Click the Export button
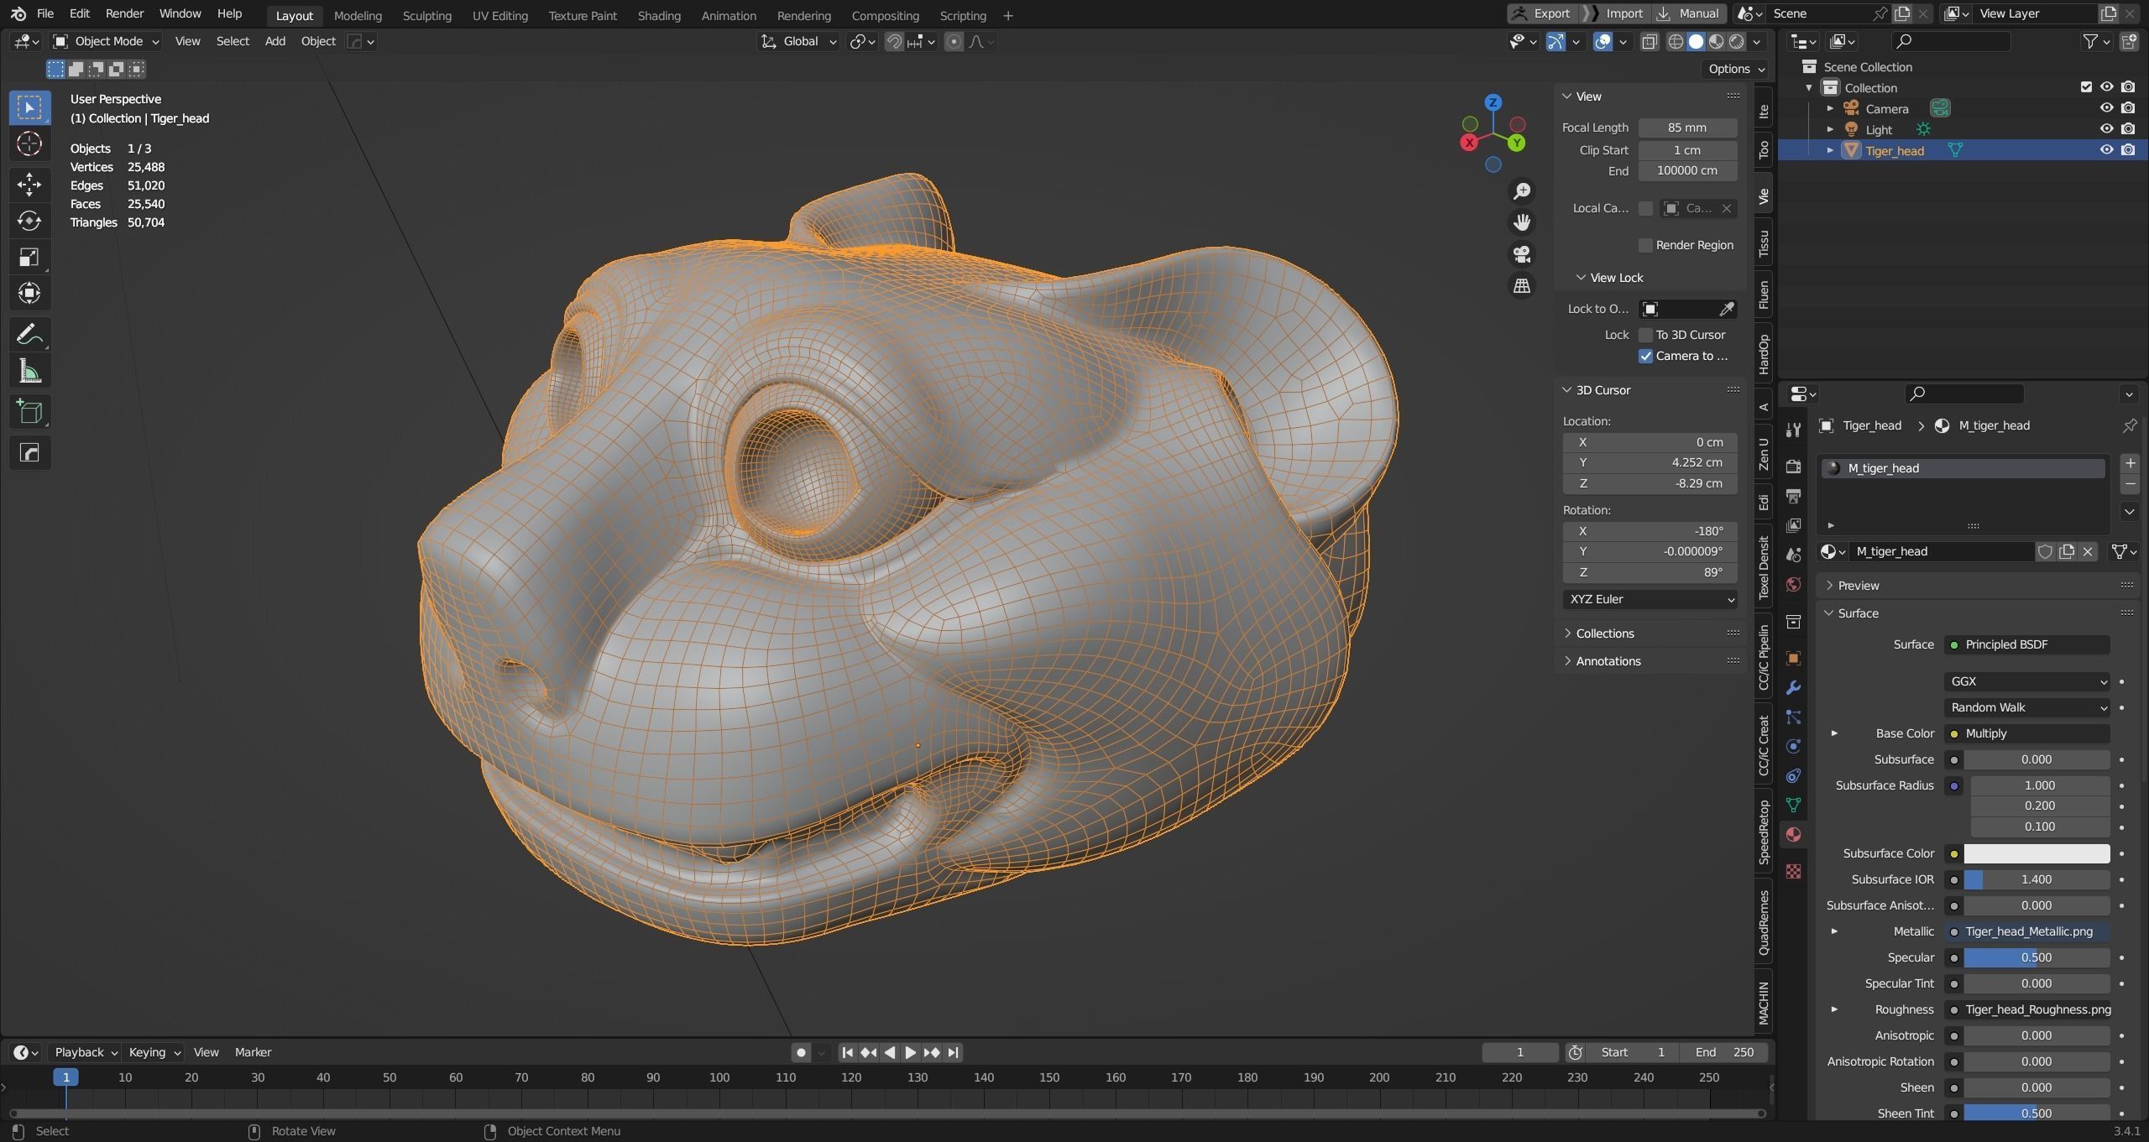2149x1142 pixels. tap(1542, 13)
